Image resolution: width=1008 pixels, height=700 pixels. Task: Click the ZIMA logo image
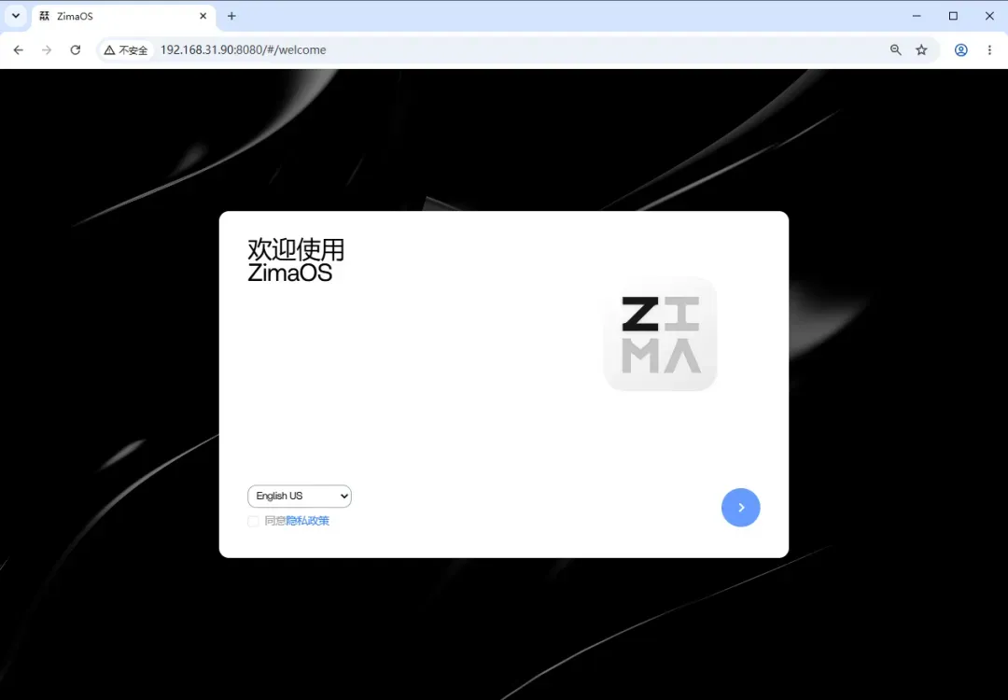(x=660, y=334)
